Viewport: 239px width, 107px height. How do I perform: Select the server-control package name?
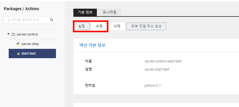click(27, 34)
